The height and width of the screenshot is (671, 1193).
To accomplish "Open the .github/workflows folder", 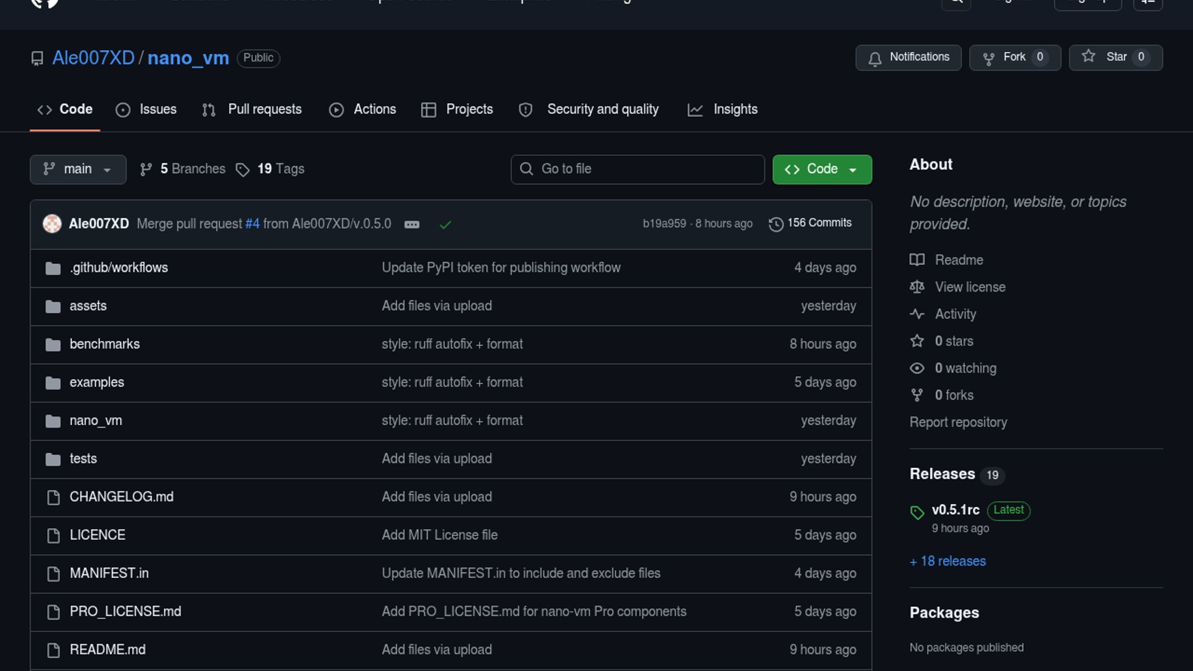I will 119,268.
